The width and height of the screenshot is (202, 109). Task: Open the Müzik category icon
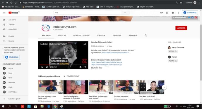click(x=4, y=68)
